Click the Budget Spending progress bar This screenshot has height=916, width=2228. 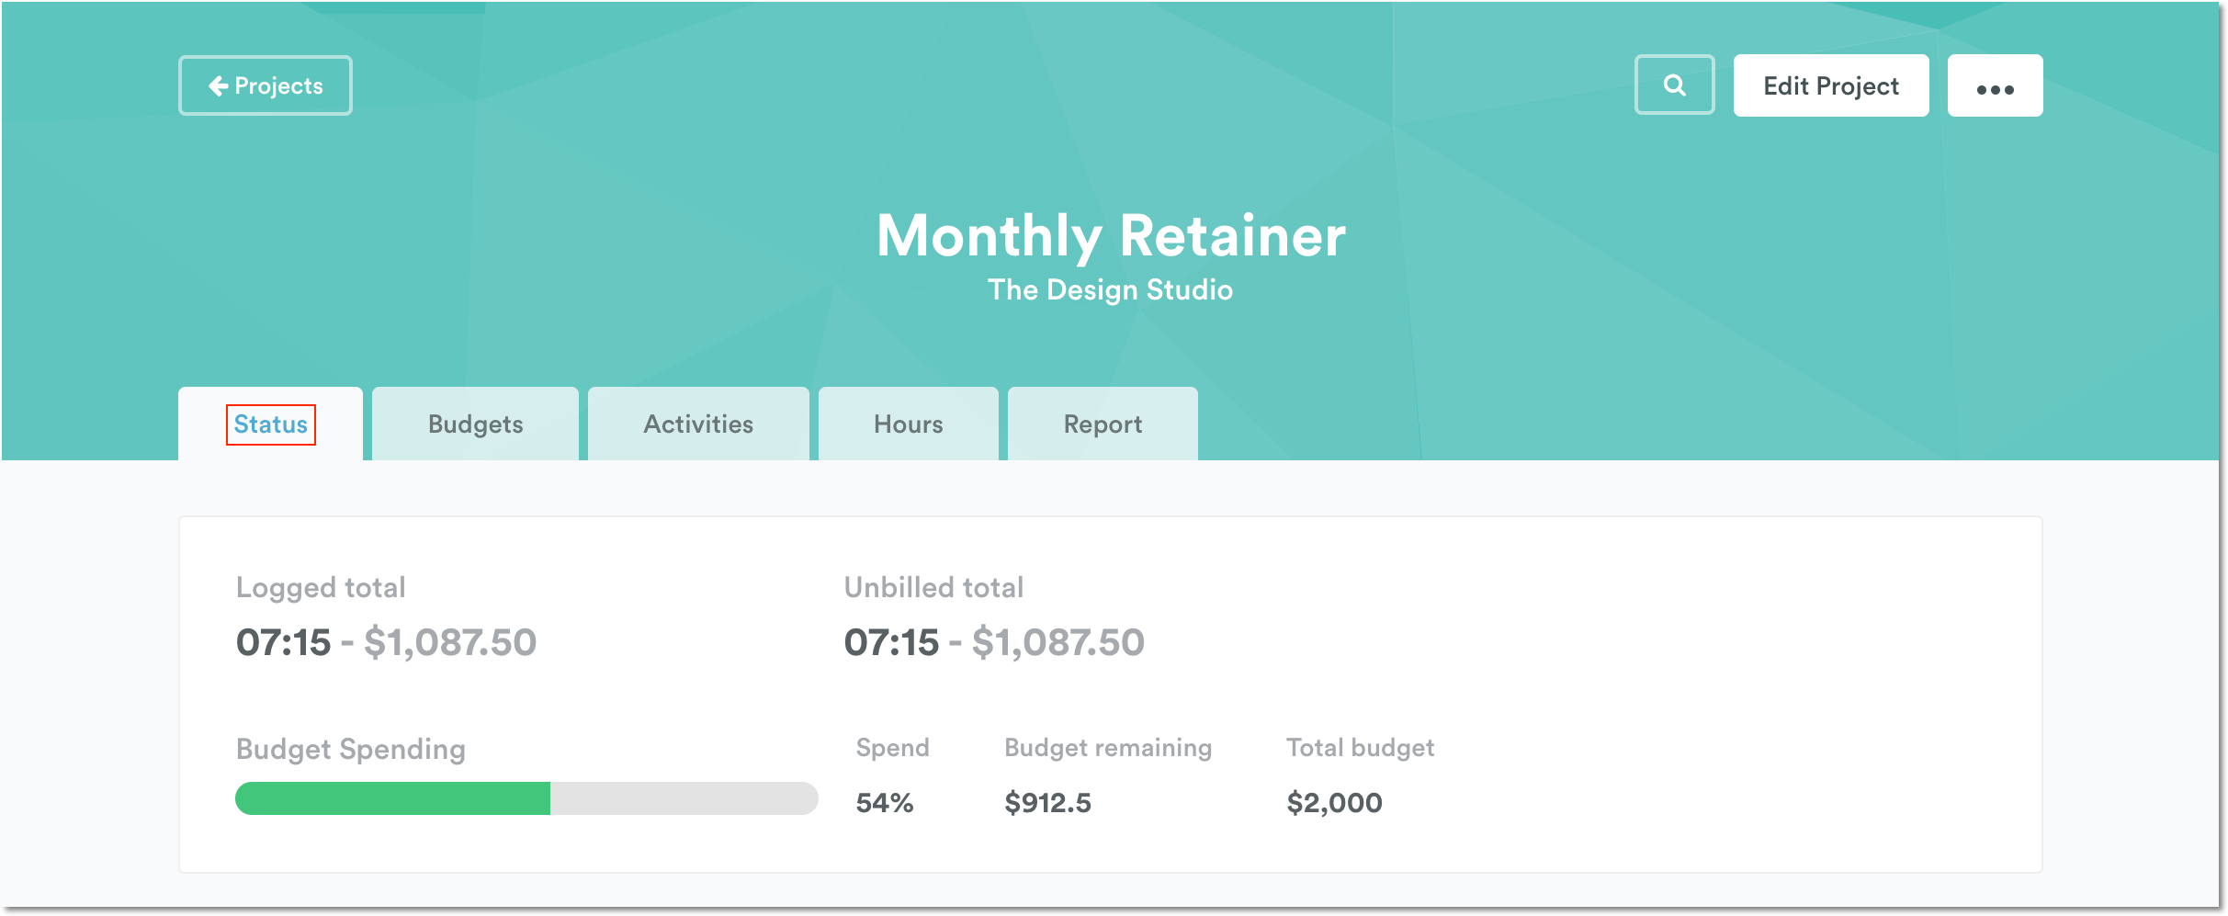click(526, 798)
